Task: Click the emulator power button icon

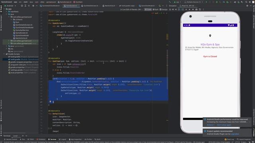Action: pyautogui.click(x=170, y=10)
